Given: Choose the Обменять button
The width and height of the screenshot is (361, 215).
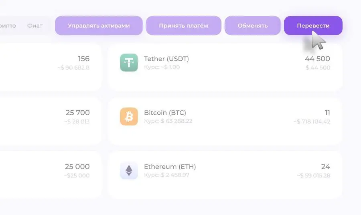Looking at the screenshot, I should (x=253, y=26).
